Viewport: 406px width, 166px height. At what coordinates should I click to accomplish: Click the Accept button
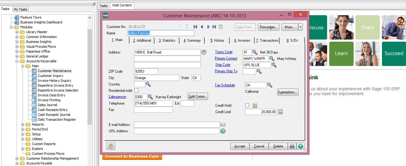240,146
